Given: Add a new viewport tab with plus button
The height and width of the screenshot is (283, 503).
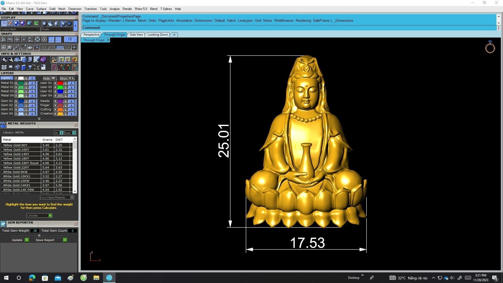Looking at the screenshot, I should pyautogui.click(x=174, y=35).
